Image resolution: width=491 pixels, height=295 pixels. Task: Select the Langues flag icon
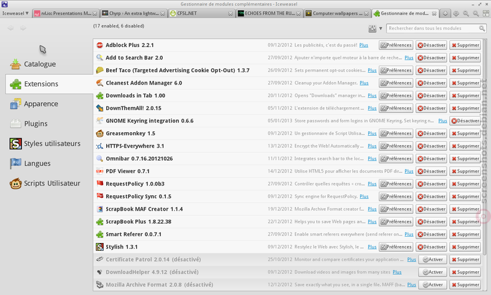[15, 163]
